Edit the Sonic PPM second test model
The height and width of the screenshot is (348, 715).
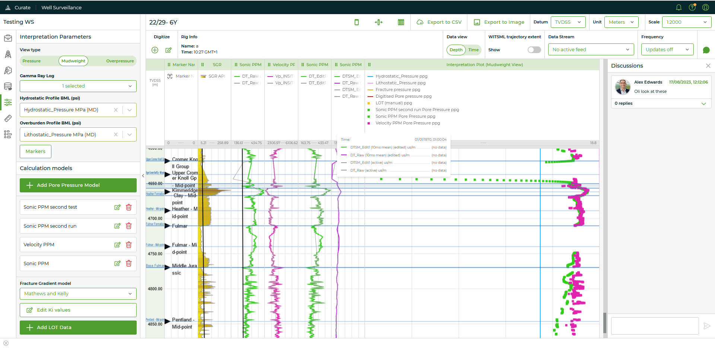(117, 207)
